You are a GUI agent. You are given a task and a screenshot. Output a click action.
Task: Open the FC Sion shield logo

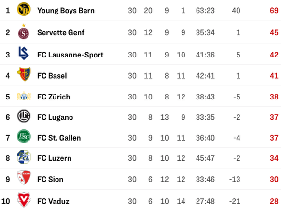pos(24,178)
